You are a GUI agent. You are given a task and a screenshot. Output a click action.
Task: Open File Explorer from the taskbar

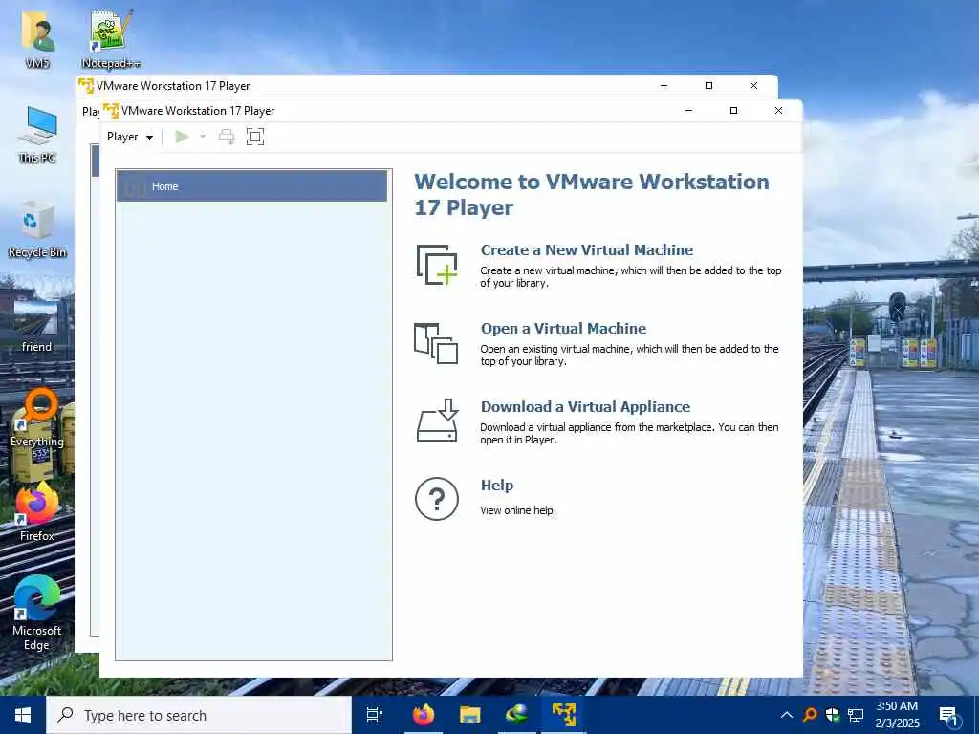(x=470, y=715)
